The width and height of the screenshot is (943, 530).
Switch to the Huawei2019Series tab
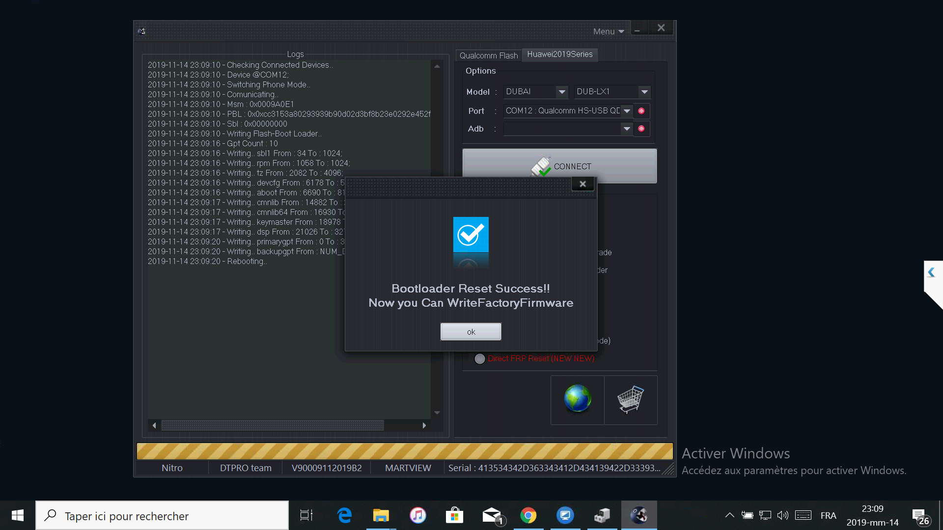point(559,54)
